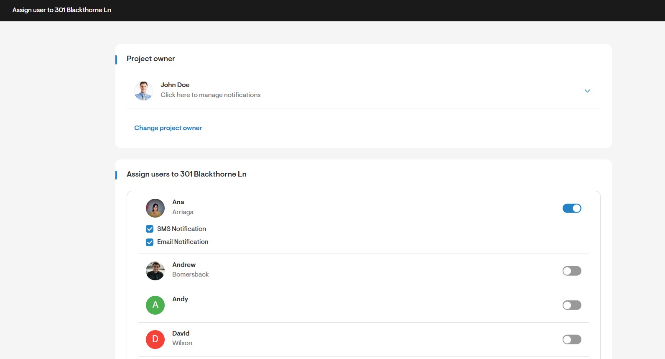Switch on David Wilson's assignment toggle
Viewport: 665px width, 359px height.
pyautogui.click(x=572, y=340)
